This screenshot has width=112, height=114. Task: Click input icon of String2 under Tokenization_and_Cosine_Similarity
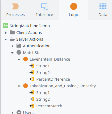click(x=32, y=99)
